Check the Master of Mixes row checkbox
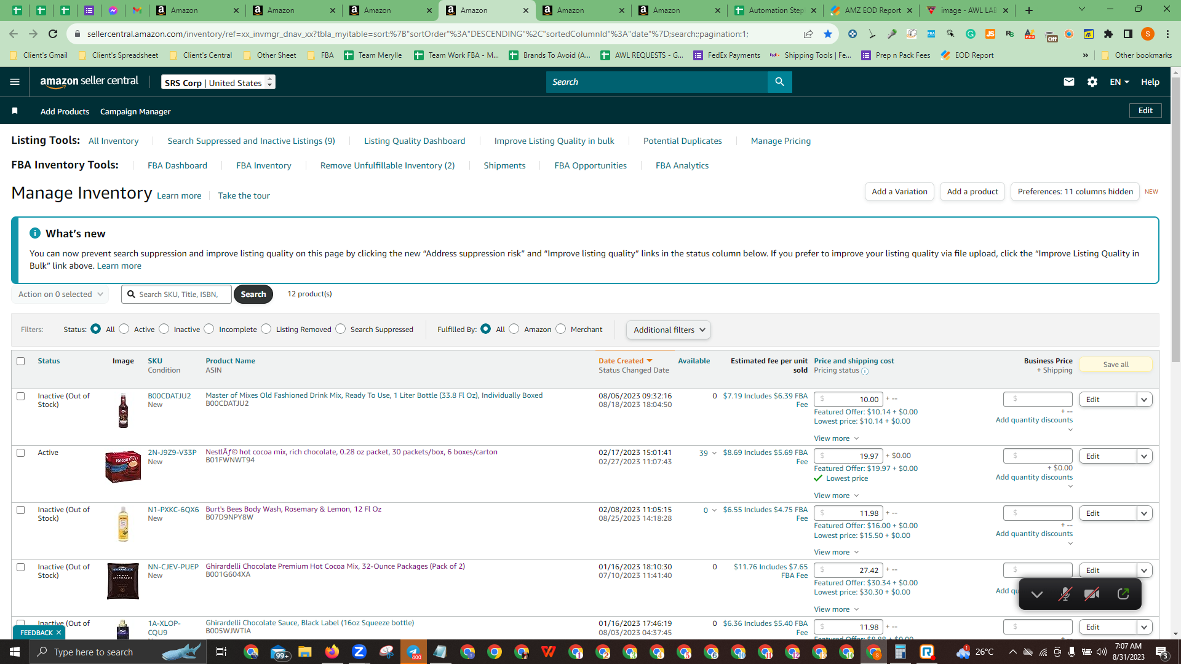 coord(21,396)
